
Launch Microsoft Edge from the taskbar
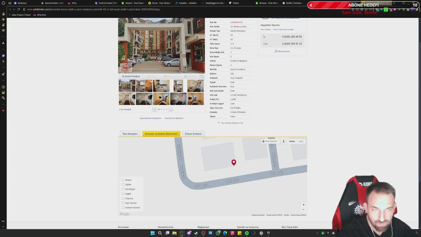225,233
